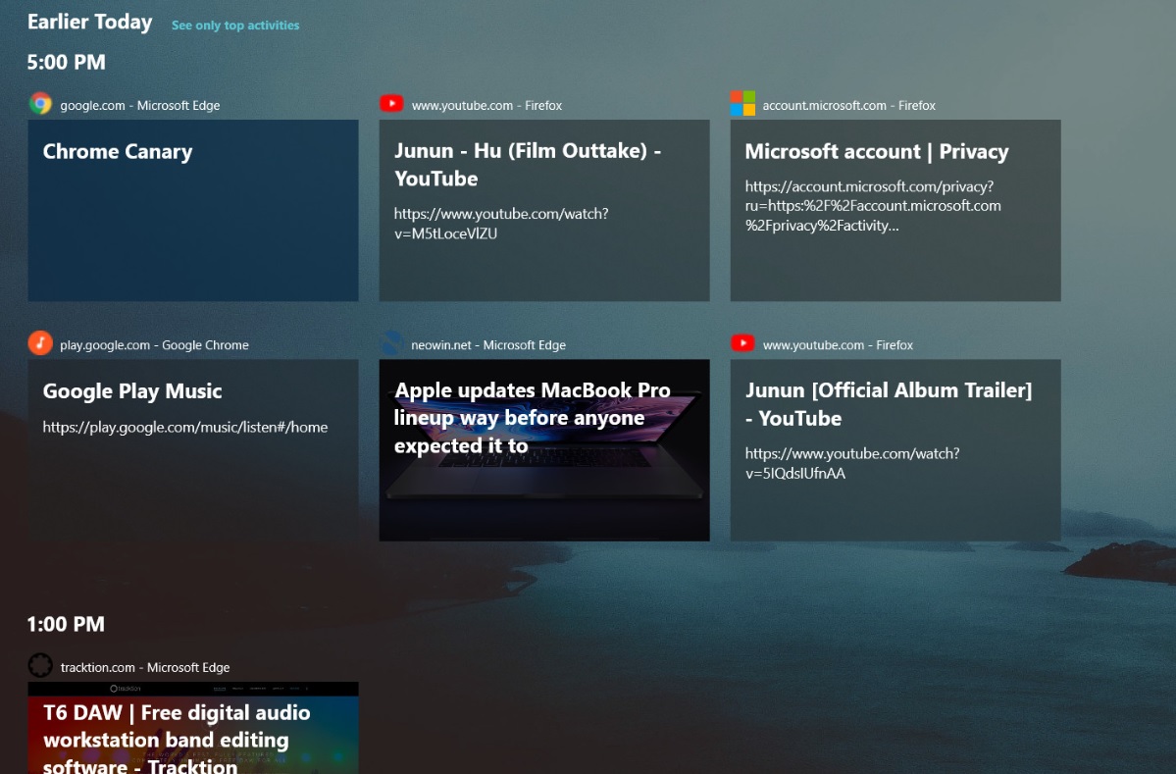Click the account.microsoft.com/privacy URL text
This screenshot has width=1176, height=774.
point(873,205)
